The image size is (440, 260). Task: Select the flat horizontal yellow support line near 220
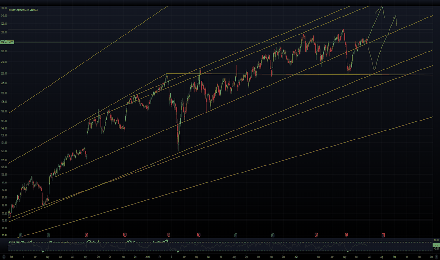pos(300,74)
